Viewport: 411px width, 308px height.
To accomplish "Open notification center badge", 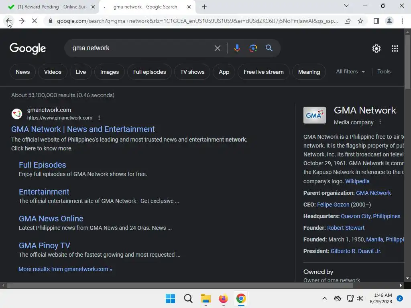I will point(400,298).
